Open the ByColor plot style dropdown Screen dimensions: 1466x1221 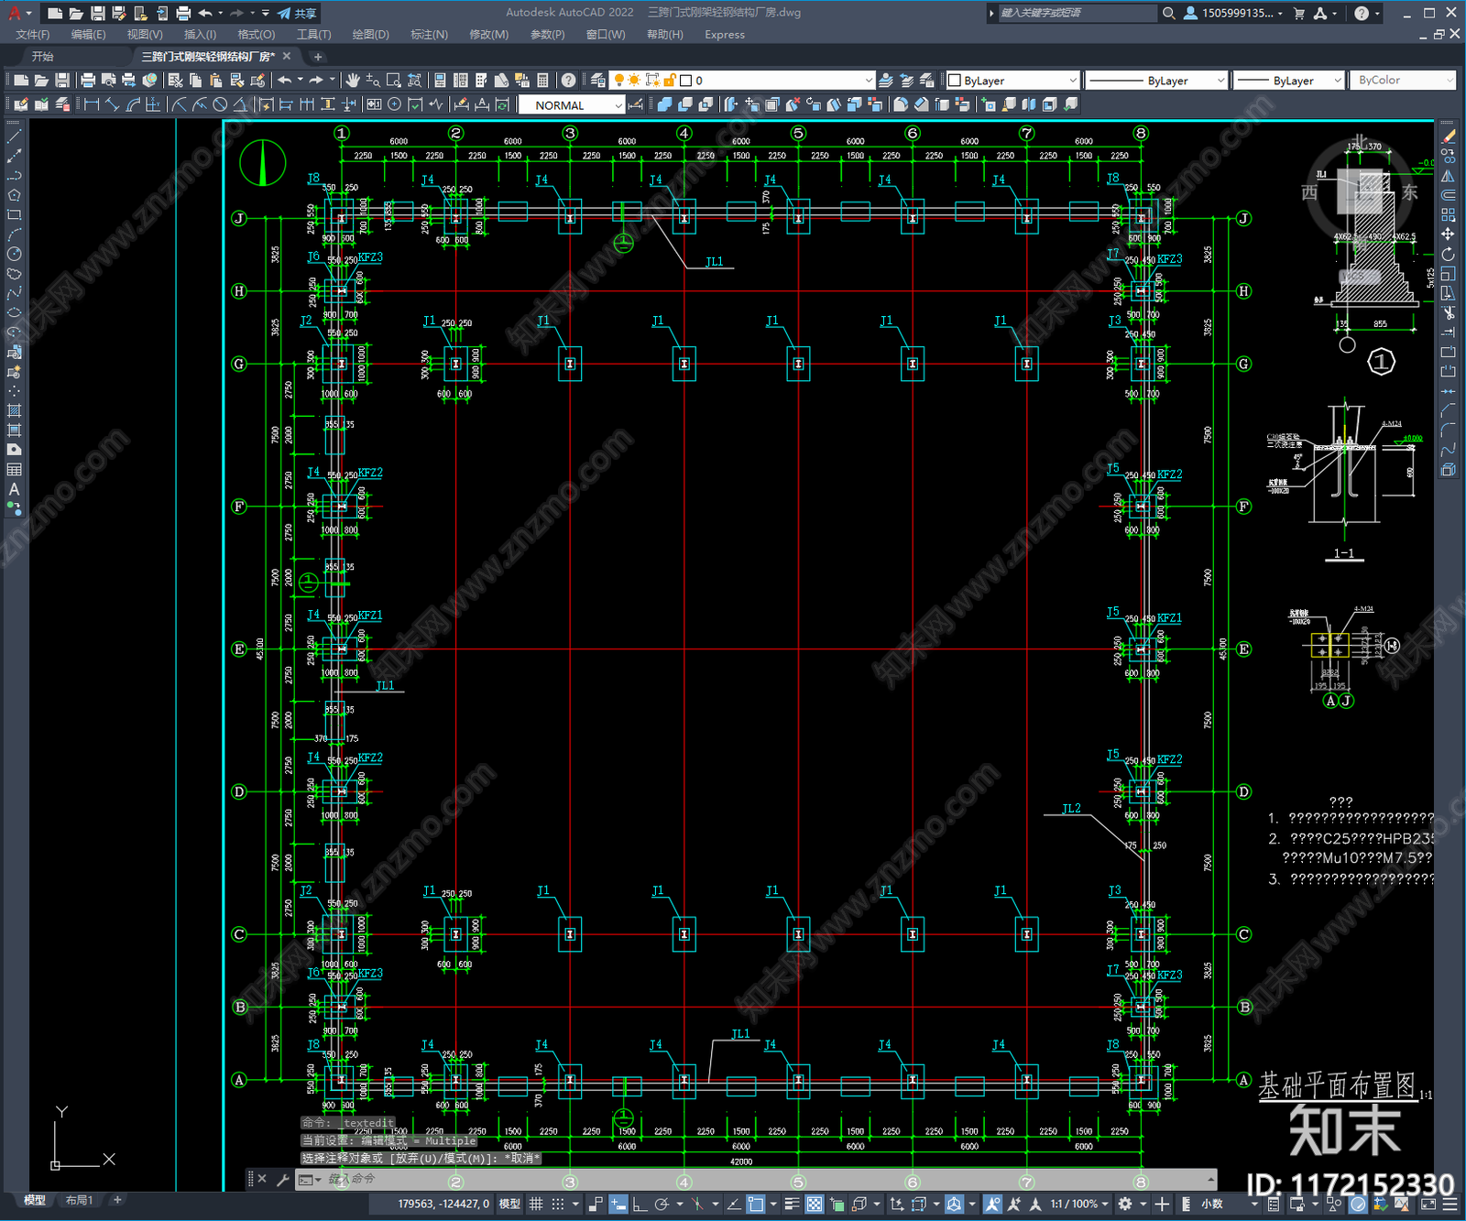click(1402, 81)
